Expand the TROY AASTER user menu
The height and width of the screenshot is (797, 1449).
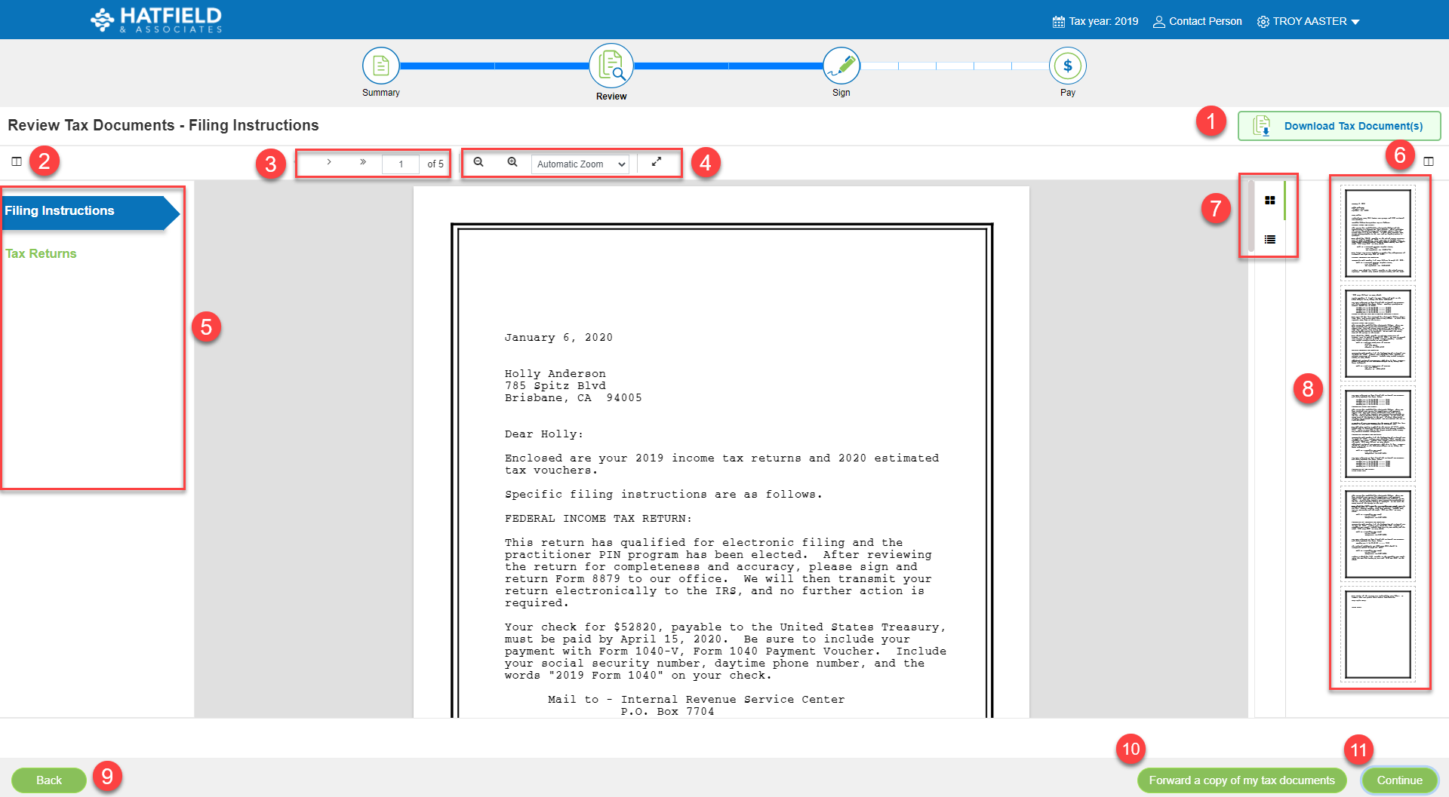coord(1309,22)
